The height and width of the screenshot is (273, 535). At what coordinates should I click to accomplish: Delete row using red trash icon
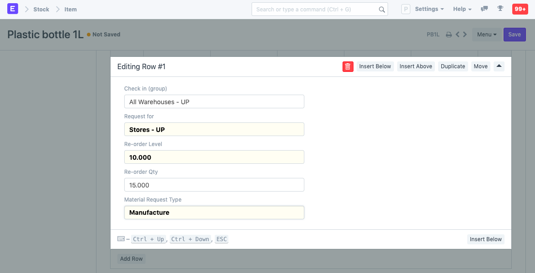click(348, 66)
